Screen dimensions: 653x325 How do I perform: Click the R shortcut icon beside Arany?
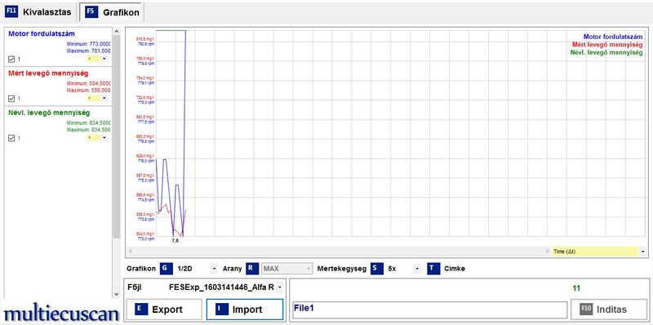pyautogui.click(x=252, y=269)
